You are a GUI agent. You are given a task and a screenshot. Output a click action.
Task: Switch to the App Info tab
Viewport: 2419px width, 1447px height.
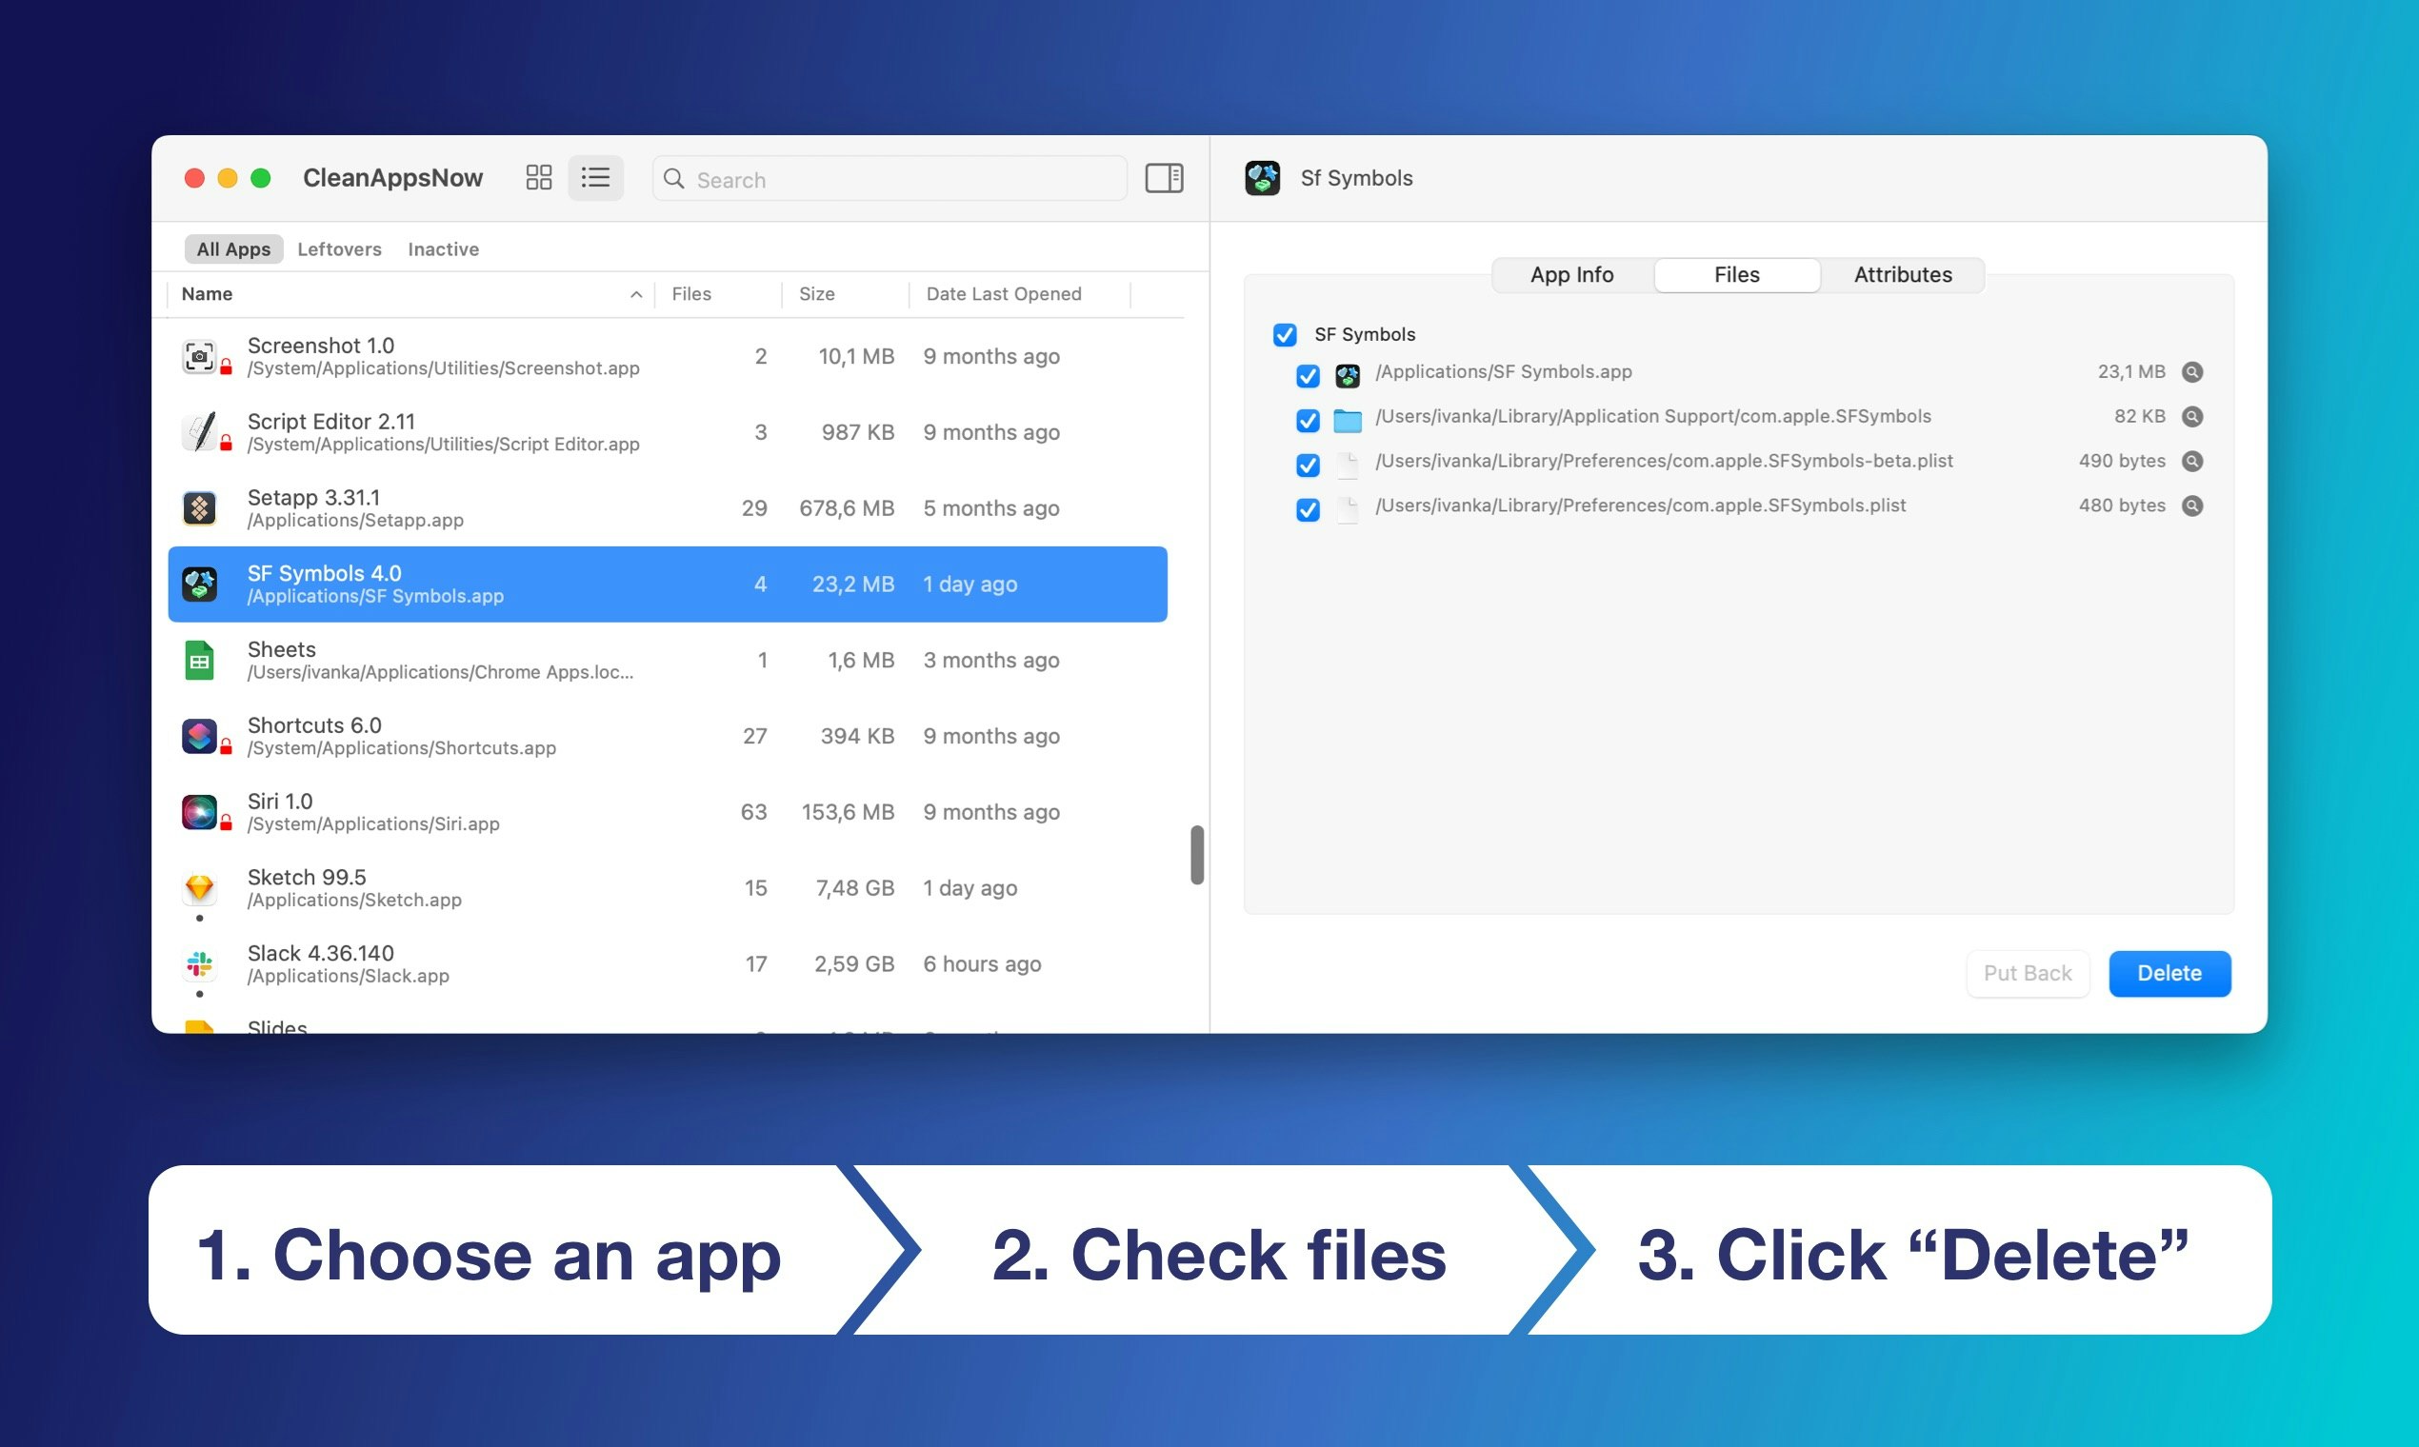click(1571, 275)
